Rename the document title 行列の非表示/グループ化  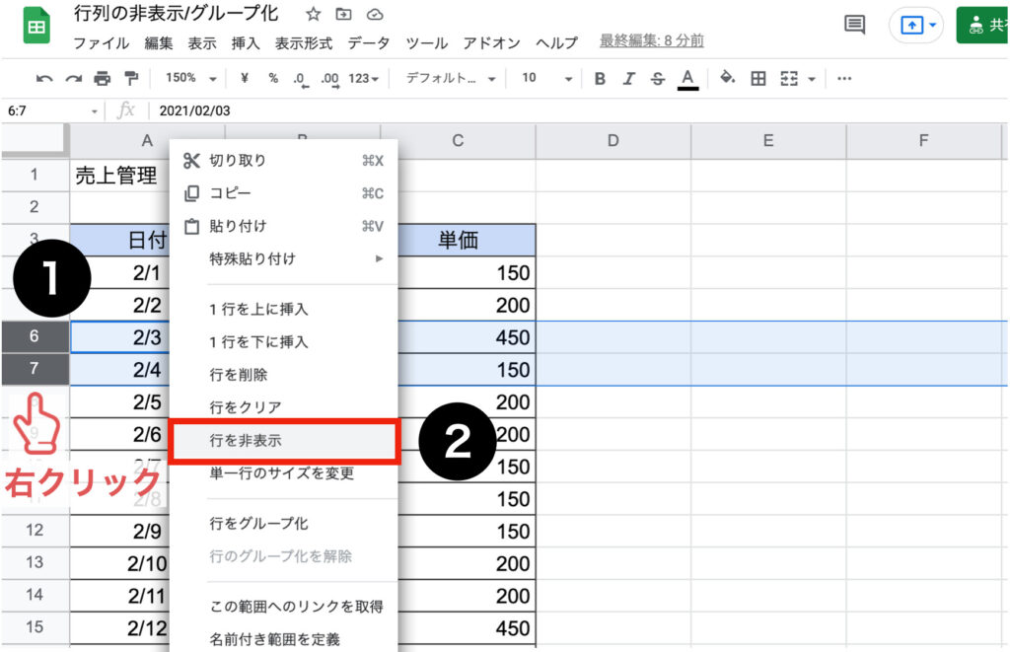176,14
